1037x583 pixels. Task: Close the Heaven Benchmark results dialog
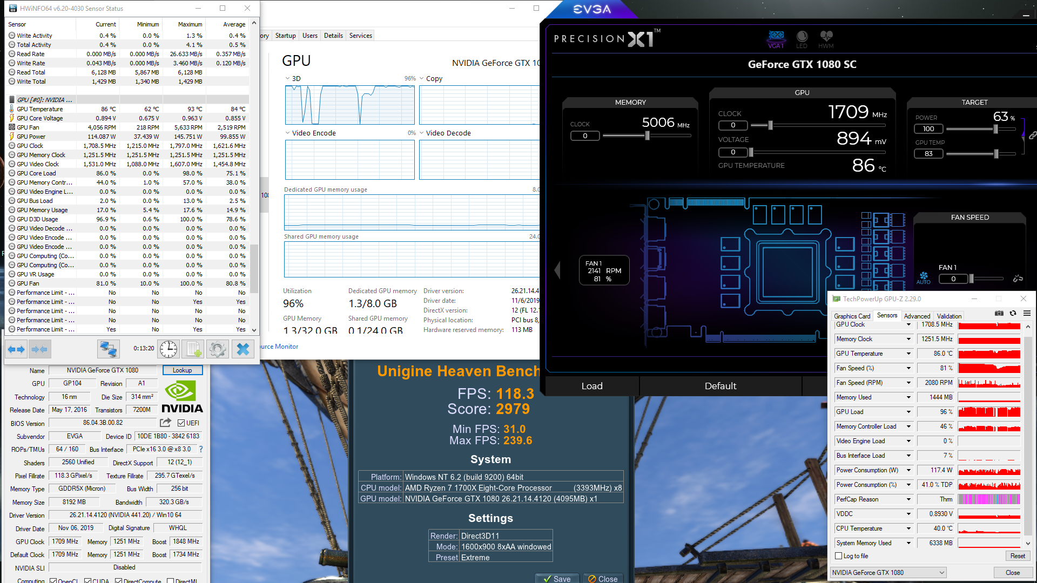pyautogui.click(x=603, y=579)
